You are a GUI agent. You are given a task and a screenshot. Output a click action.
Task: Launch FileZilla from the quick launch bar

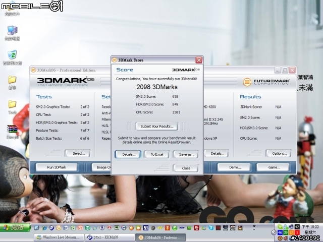click(x=196, y=228)
